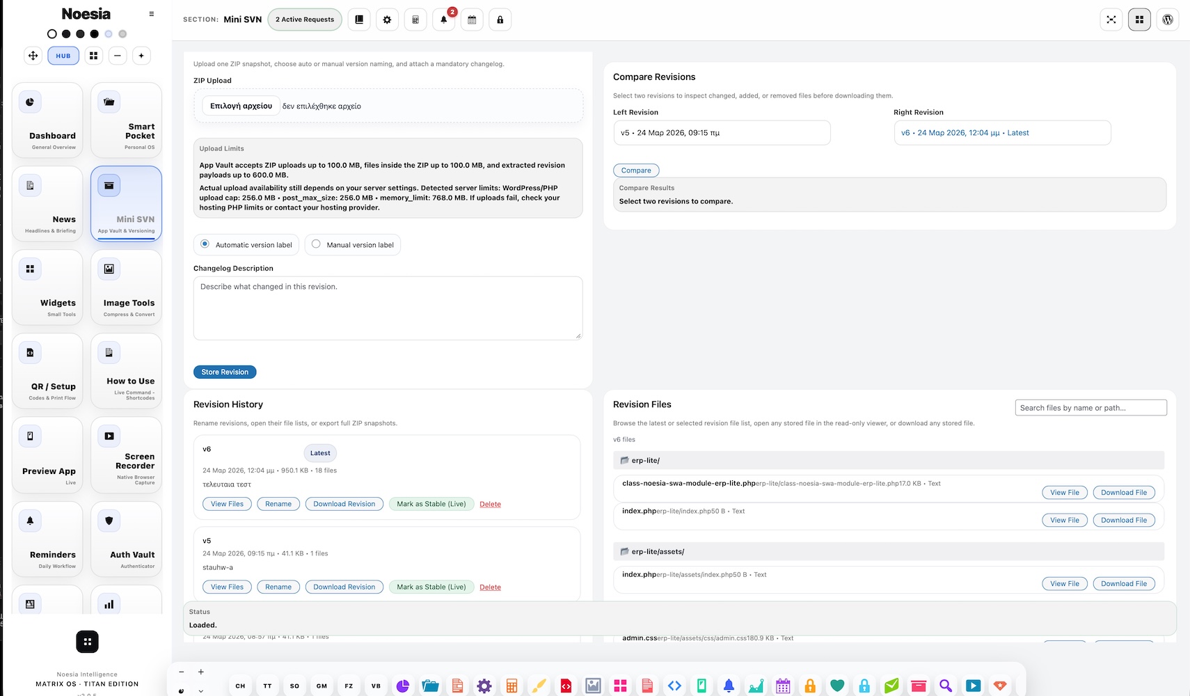This screenshot has height=696, width=1190.
Task: Click the padlock icon in the top toolbar
Action: click(500, 19)
